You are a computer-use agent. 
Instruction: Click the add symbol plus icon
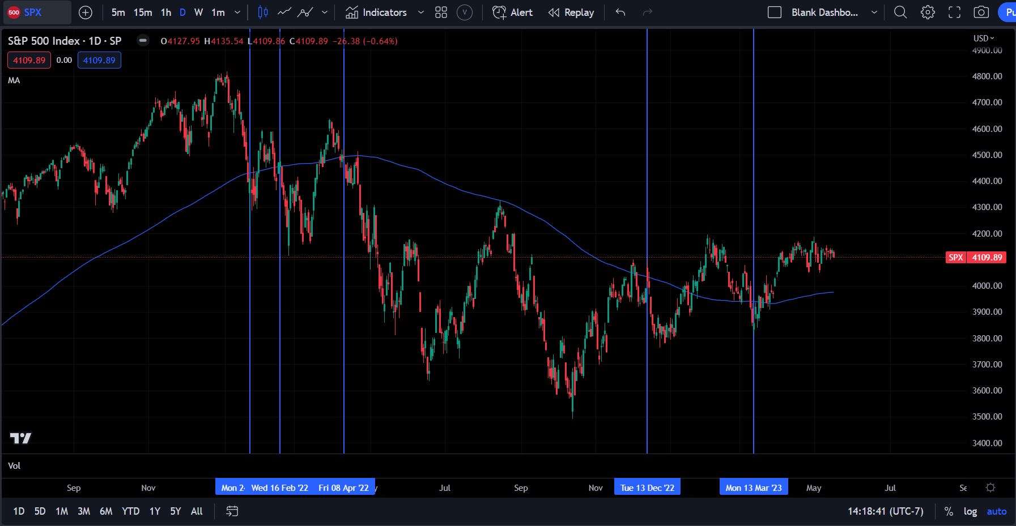point(86,12)
